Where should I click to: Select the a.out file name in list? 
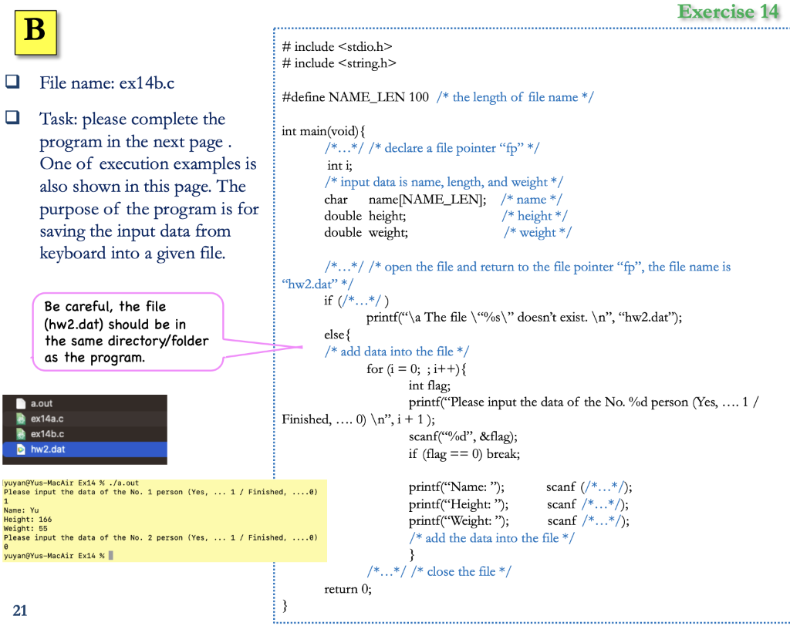tap(42, 403)
